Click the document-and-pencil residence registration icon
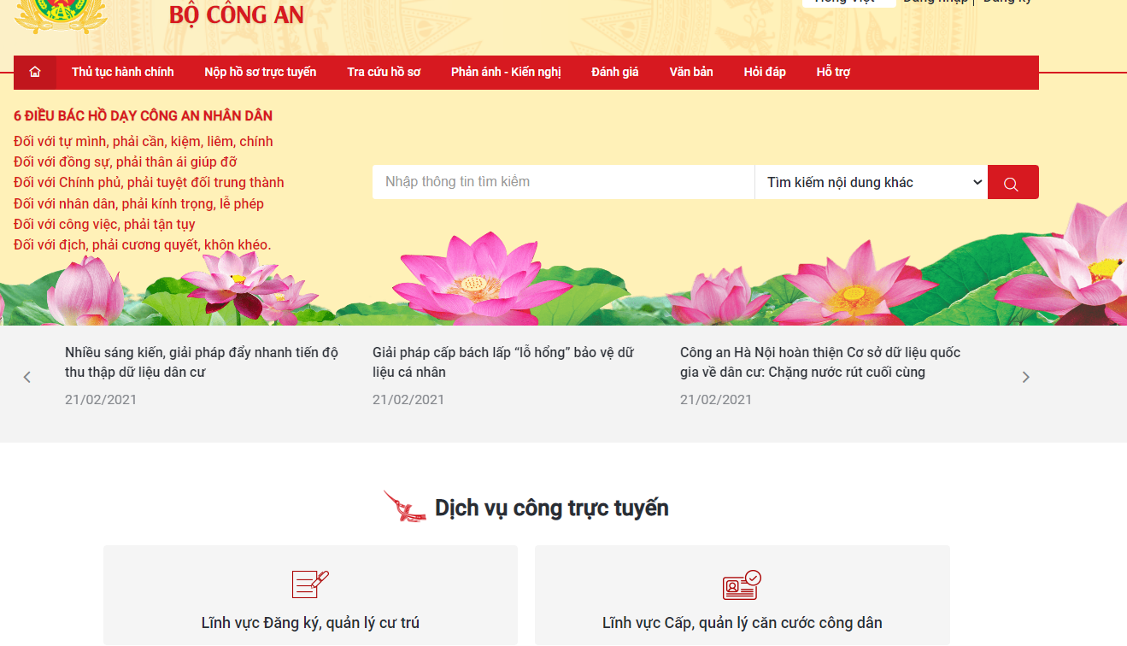This screenshot has width=1127, height=646. pyautogui.click(x=309, y=584)
